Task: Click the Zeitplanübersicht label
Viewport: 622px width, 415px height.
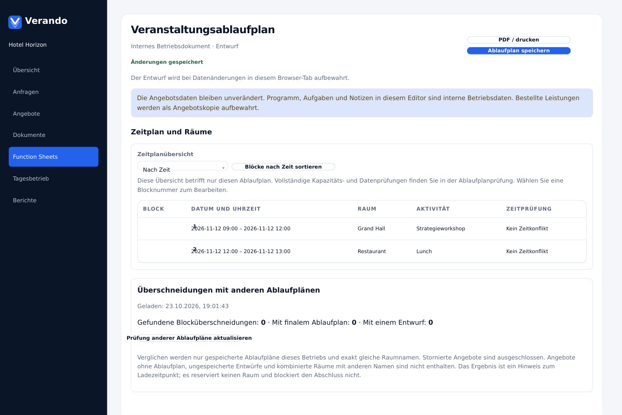Action: (165, 155)
